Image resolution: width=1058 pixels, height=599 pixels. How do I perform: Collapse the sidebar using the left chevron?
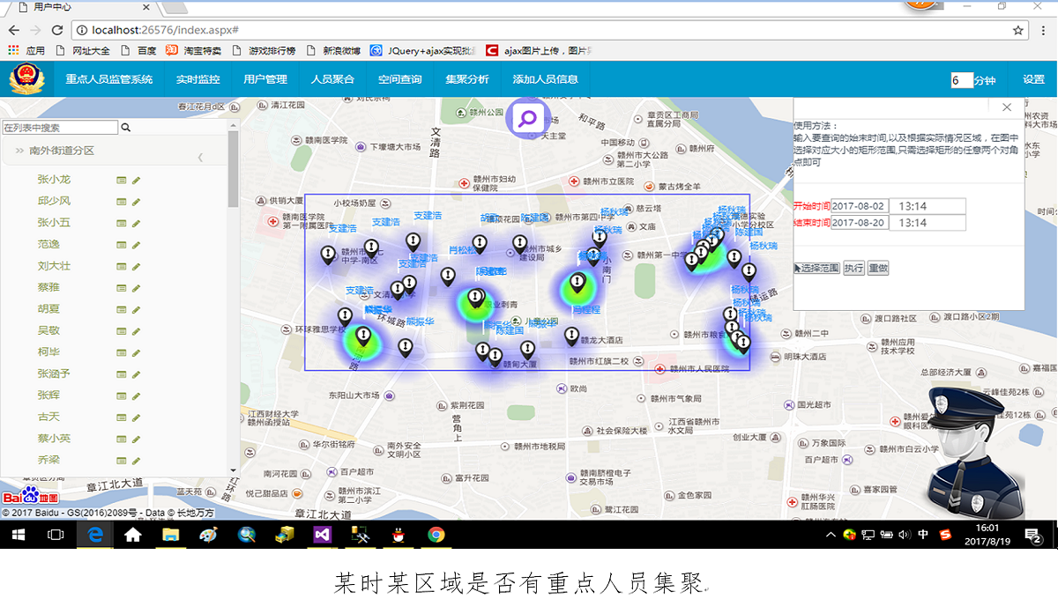(200, 158)
